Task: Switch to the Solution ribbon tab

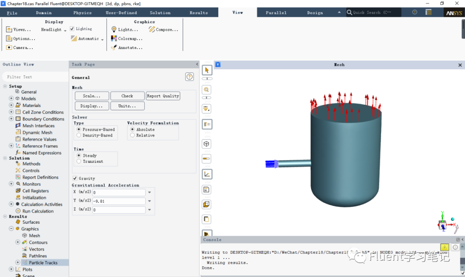Action: pyautogui.click(x=160, y=13)
